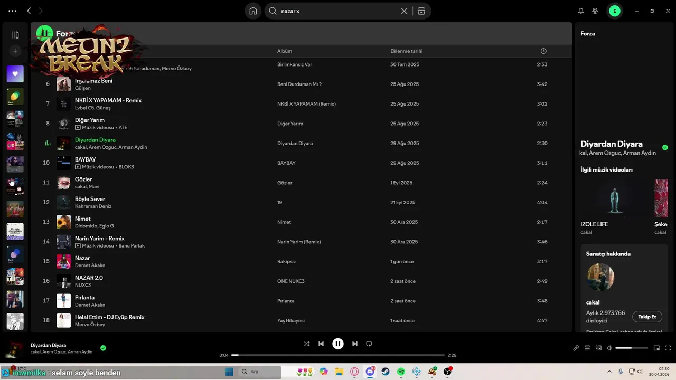Viewport: 676px width, 380px height.
Task: Open Diyardan Diyara title in right panel
Action: 612,144
